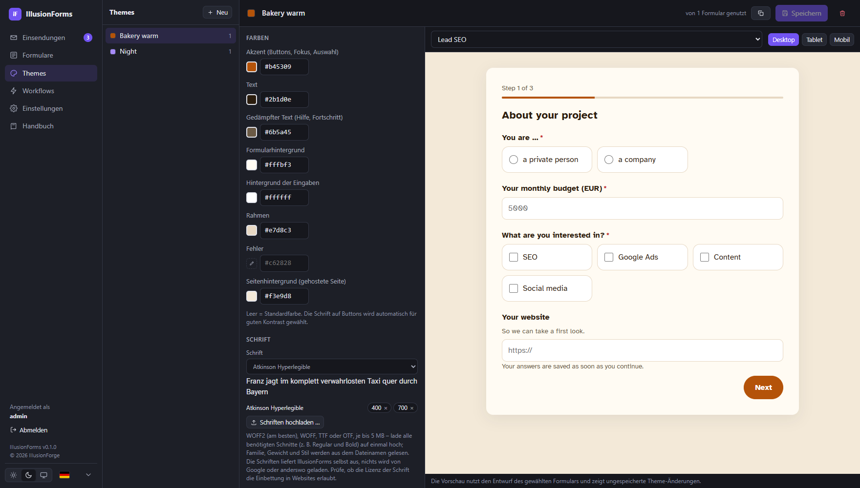Image resolution: width=860 pixels, height=488 pixels.
Task: Click the monthly budget input field
Action: [x=642, y=208]
